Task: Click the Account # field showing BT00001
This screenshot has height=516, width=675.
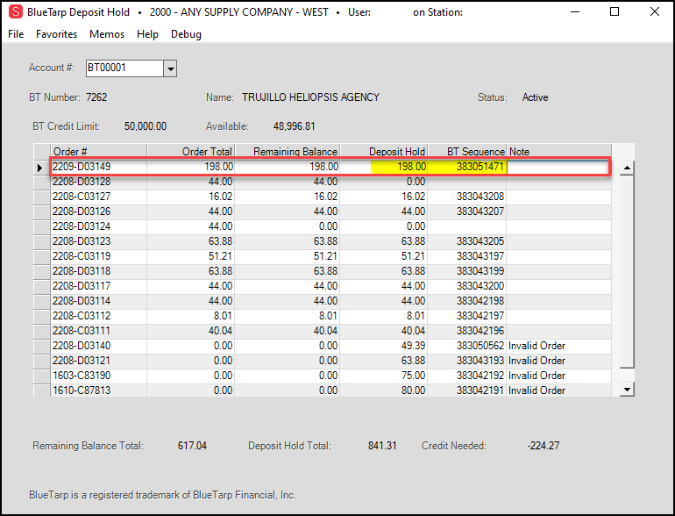Action: point(124,68)
